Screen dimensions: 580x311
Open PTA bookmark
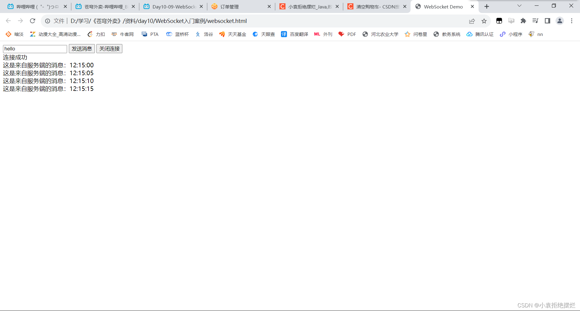tap(150, 34)
